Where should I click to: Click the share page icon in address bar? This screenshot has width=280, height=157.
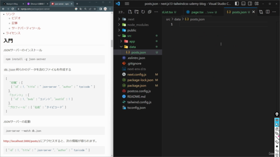click(x=90, y=9)
